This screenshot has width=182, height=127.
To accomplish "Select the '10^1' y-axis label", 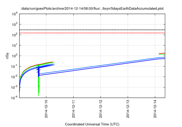I will click(x=15, y=45).
